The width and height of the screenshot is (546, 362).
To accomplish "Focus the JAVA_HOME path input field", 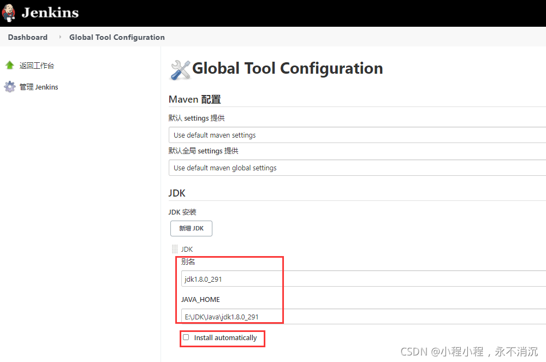I will (x=364, y=316).
